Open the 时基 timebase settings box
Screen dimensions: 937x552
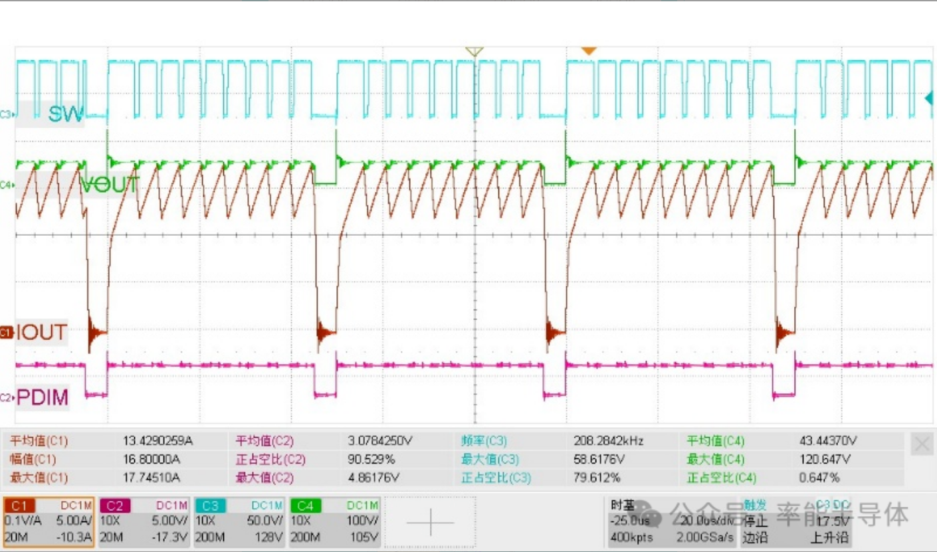[672, 521]
